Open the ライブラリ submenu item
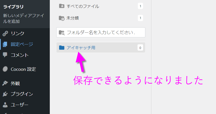Viewport: 216px width, 114px height. click(x=13, y=7)
